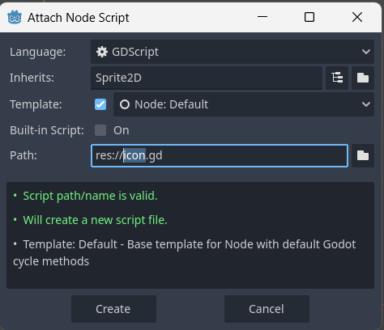This screenshot has width=384, height=330.
Task: Maximize the Attach Node Script window
Action: click(309, 17)
